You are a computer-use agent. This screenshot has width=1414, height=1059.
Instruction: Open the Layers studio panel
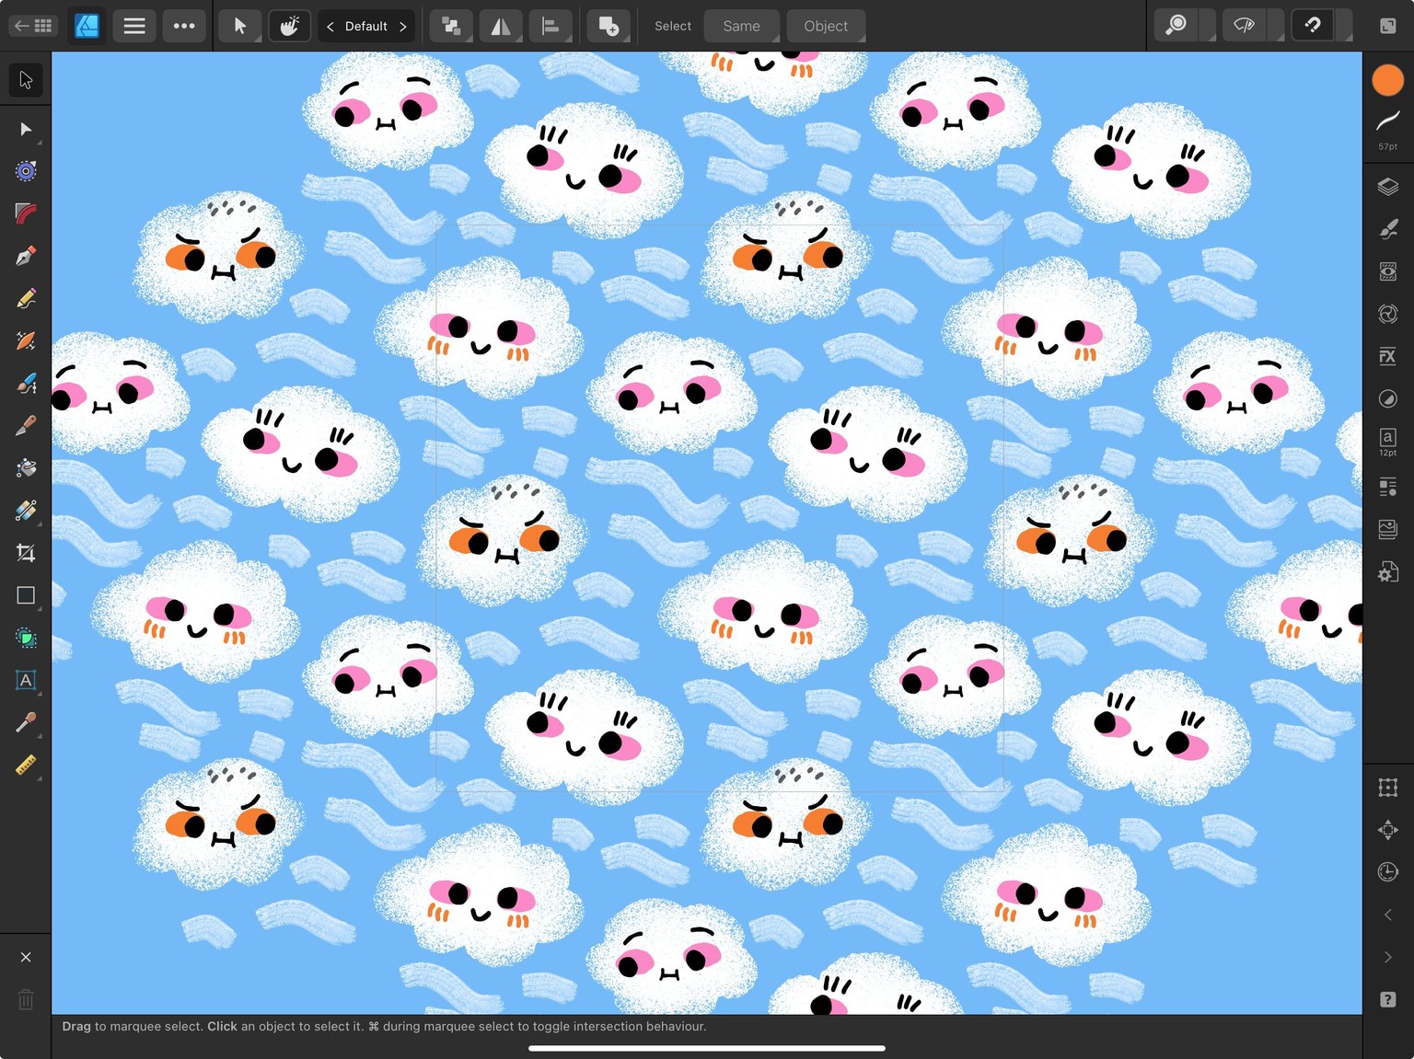(x=1388, y=187)
